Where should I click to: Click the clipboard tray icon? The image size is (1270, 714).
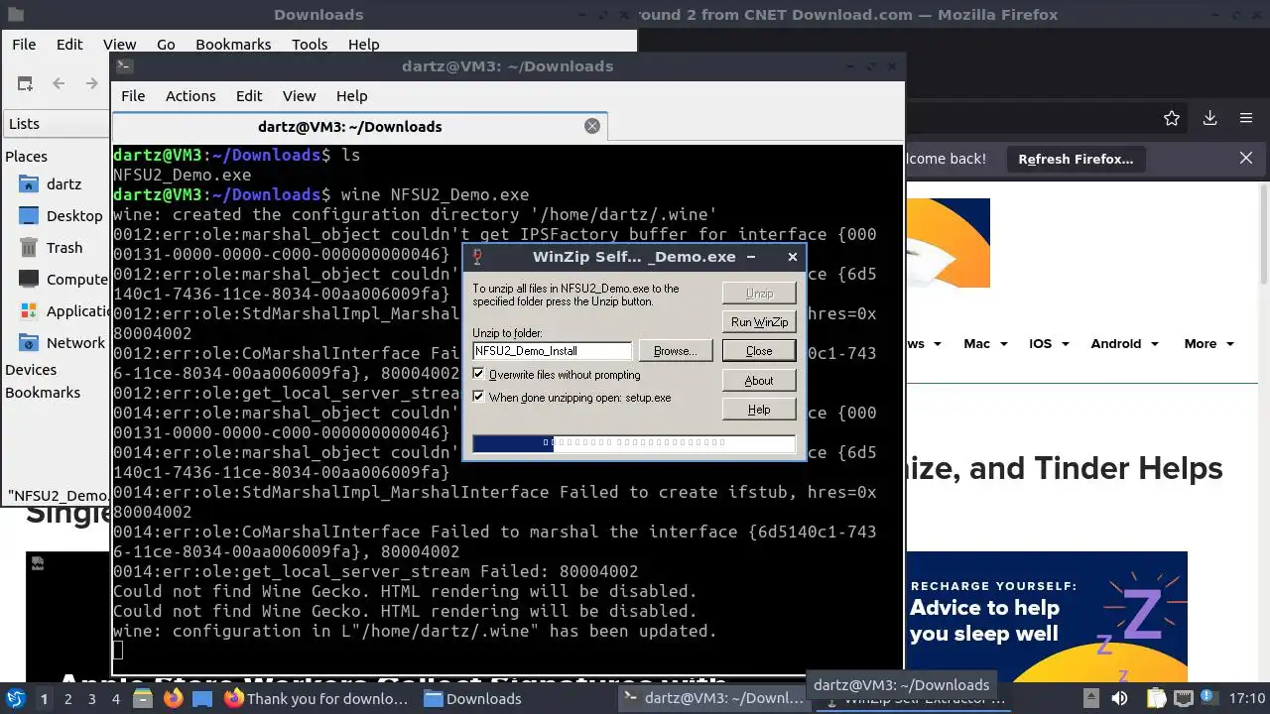(1156, 698)
